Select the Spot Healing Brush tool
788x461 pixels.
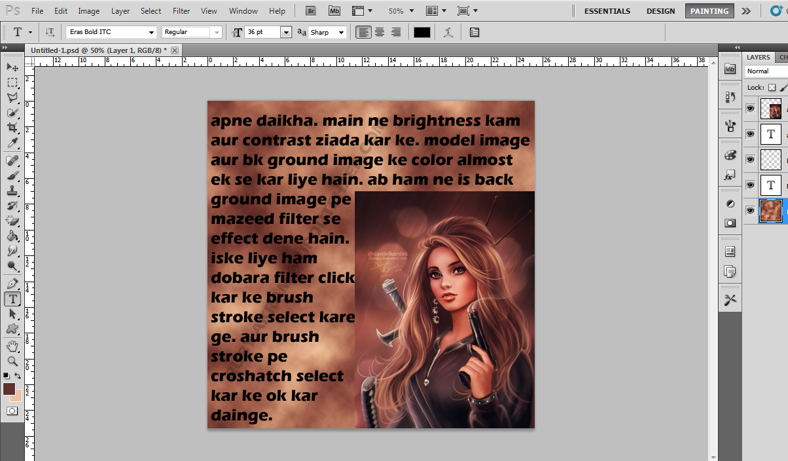click(x=12, y=160)
